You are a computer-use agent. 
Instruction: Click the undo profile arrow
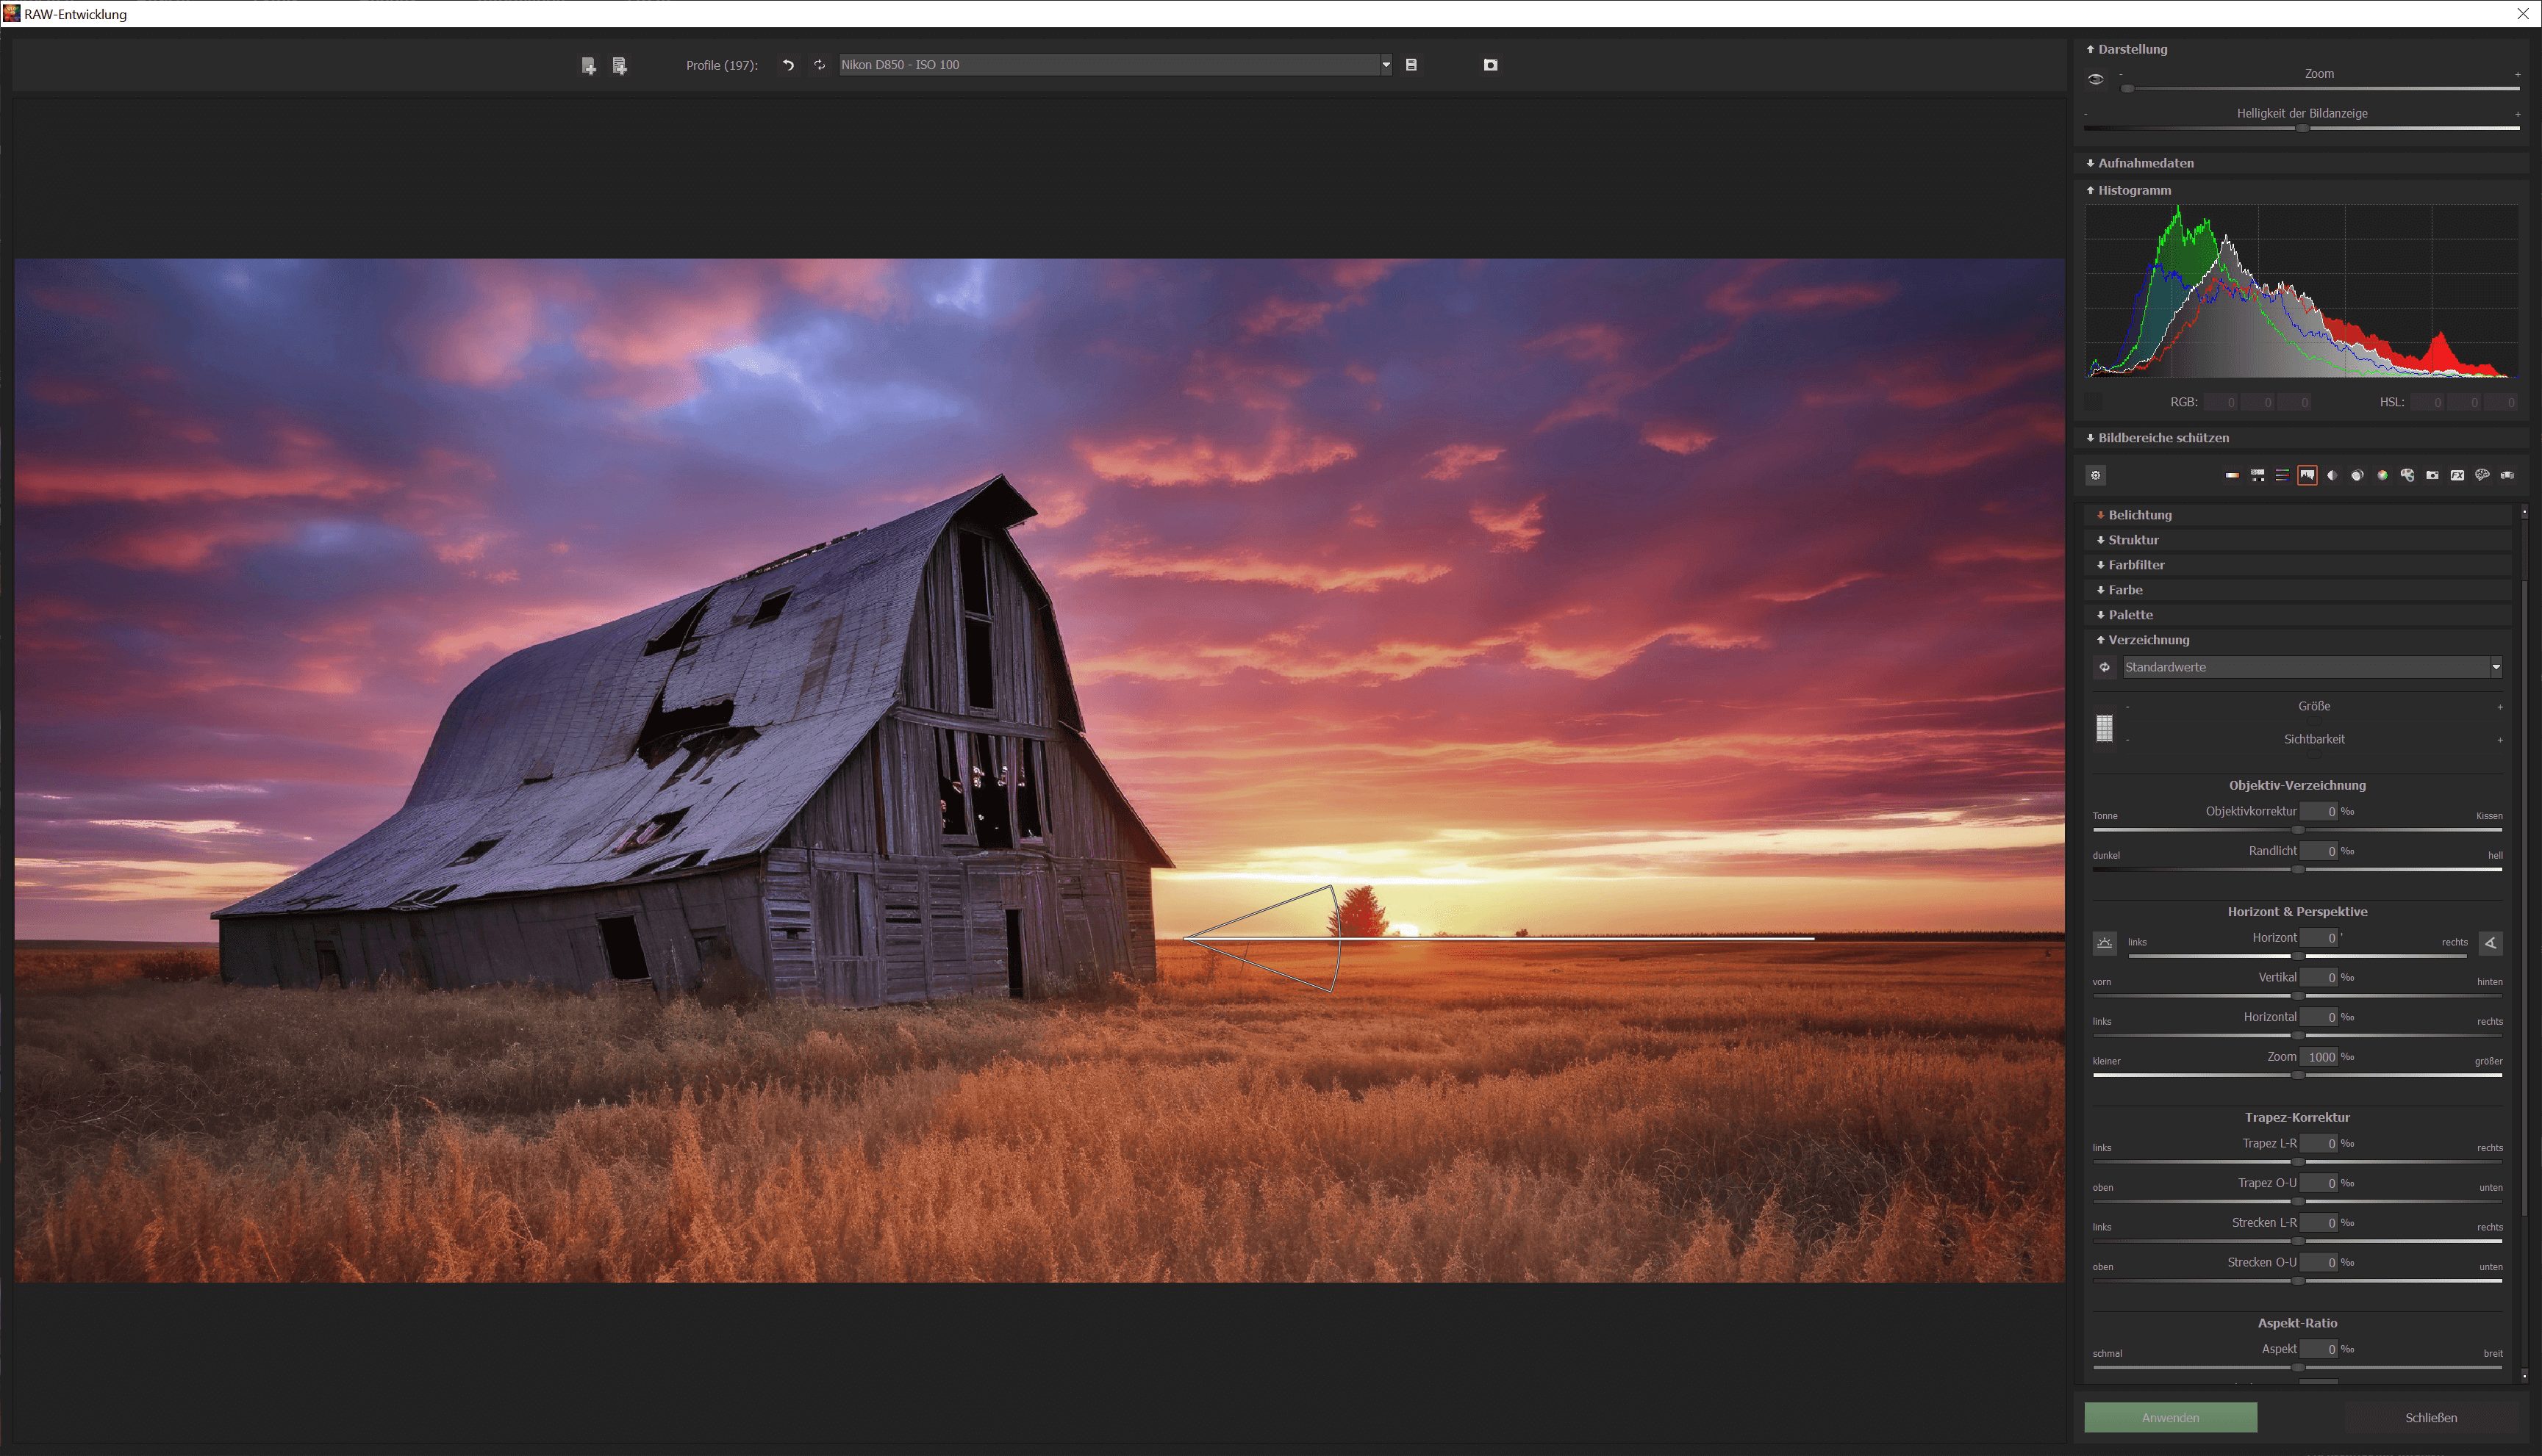click(x=788, y=65)
